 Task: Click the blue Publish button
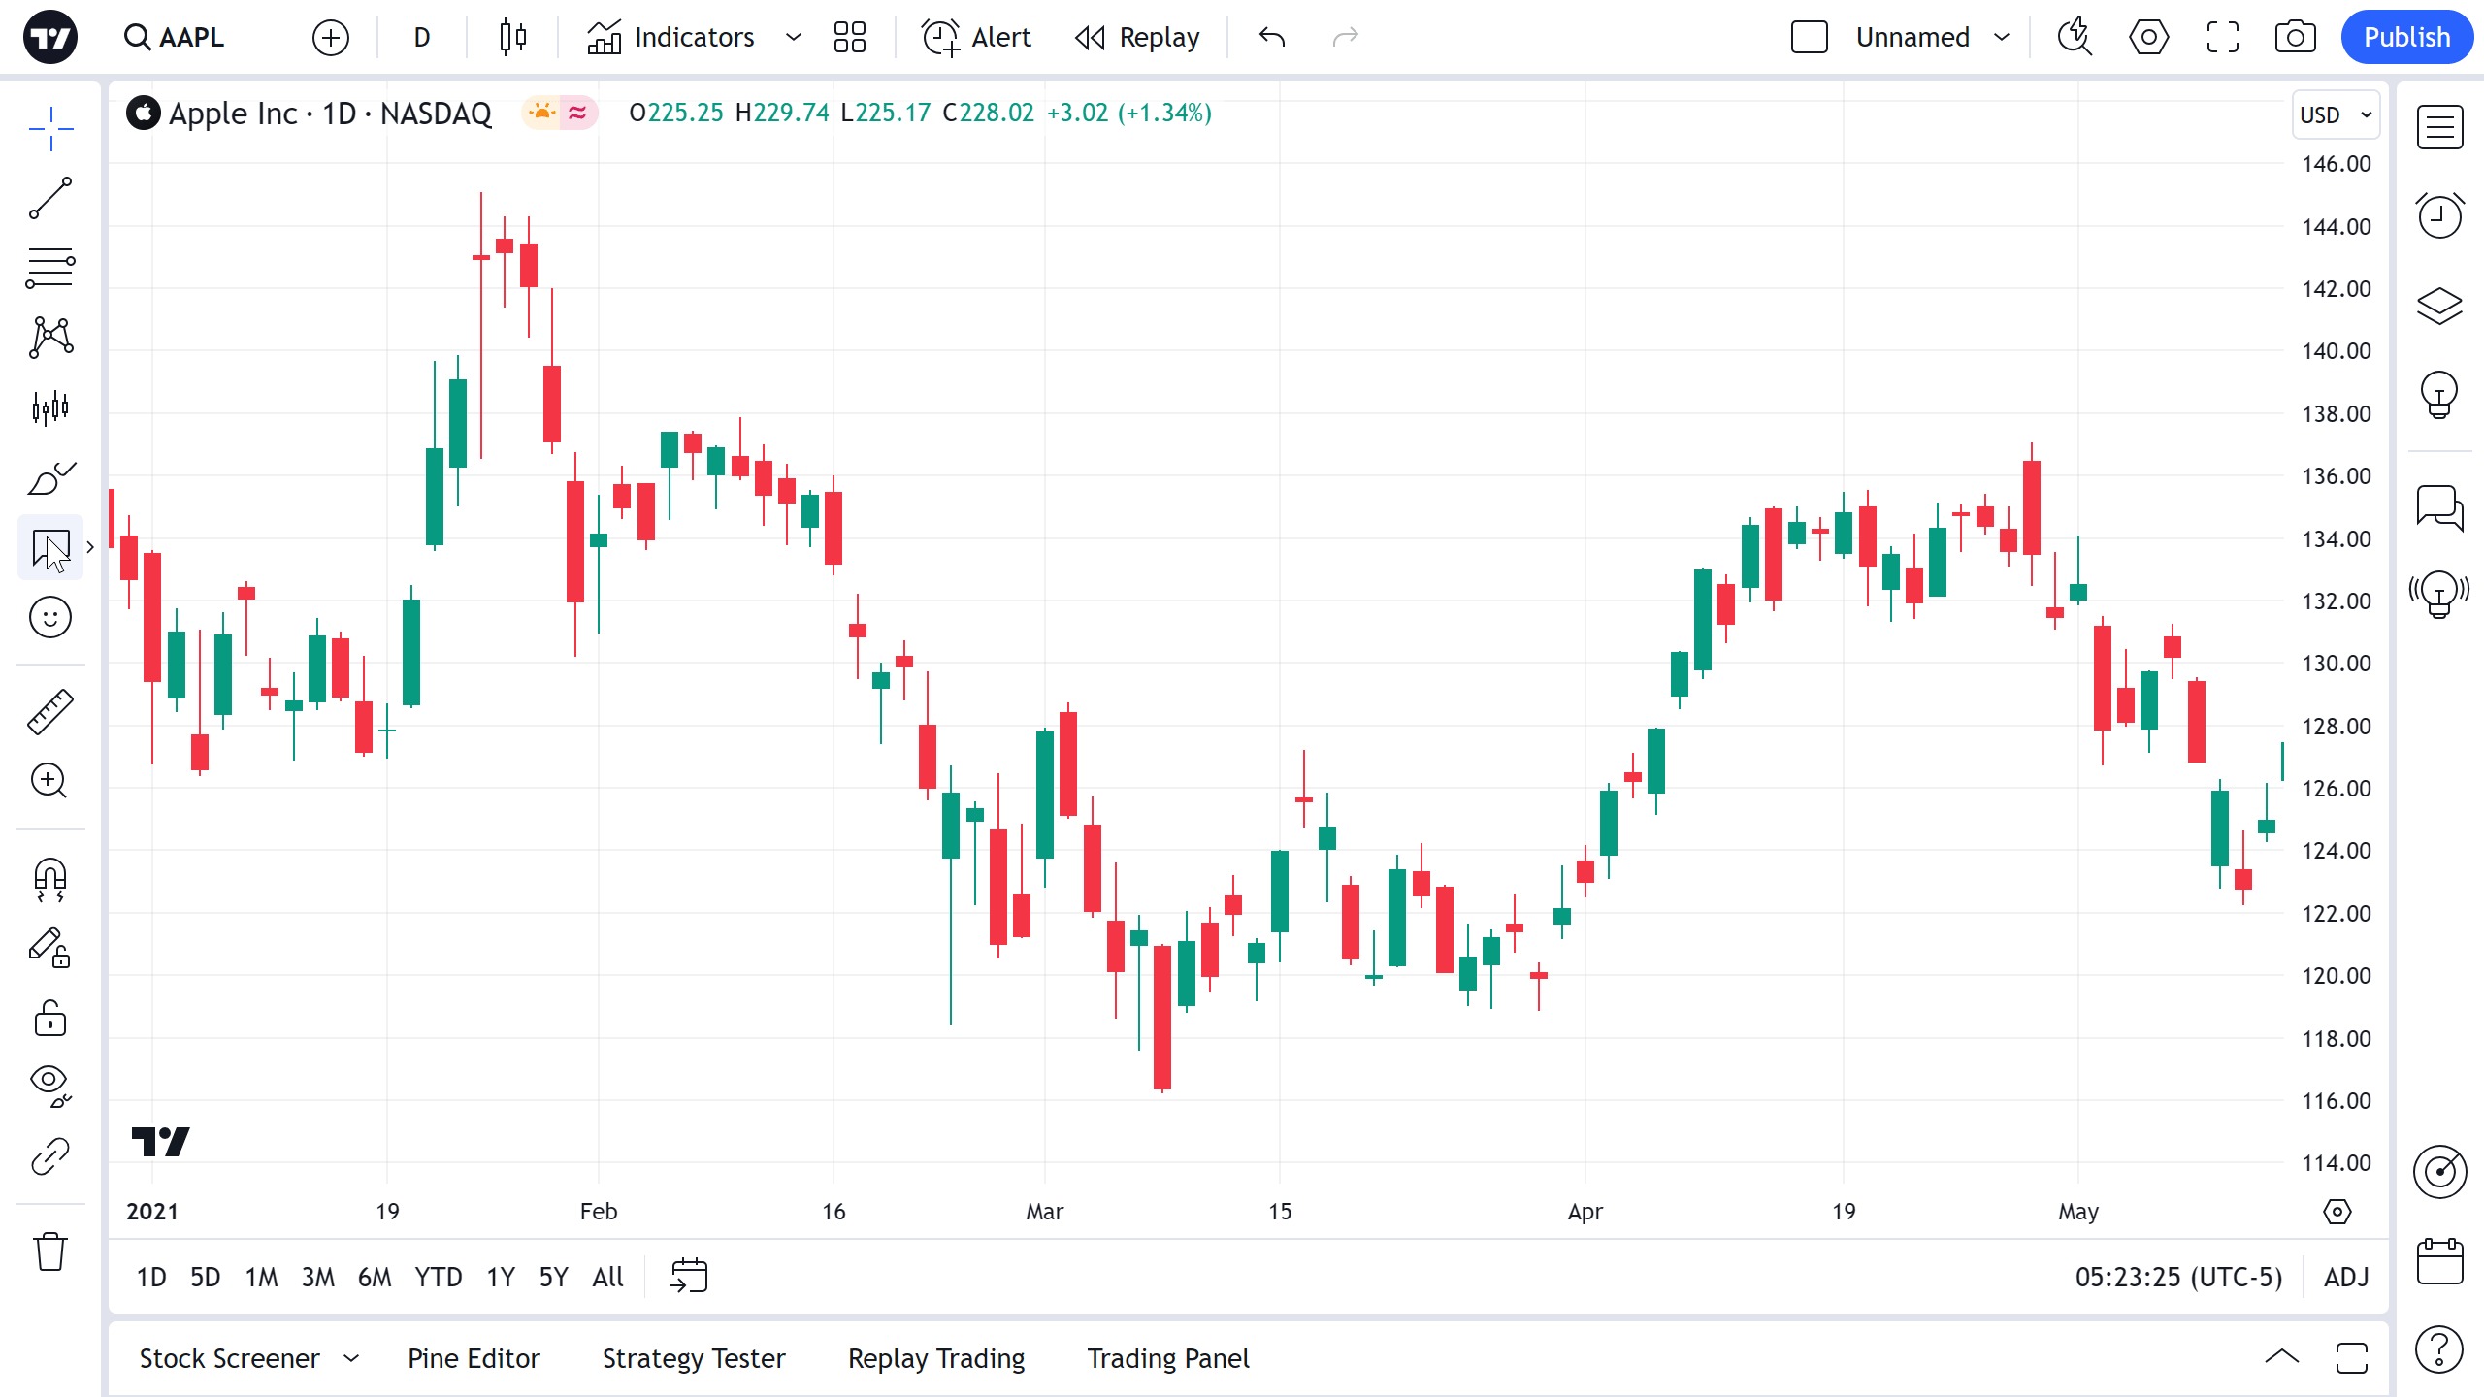pyautogui.click(x=2406, y=38)
